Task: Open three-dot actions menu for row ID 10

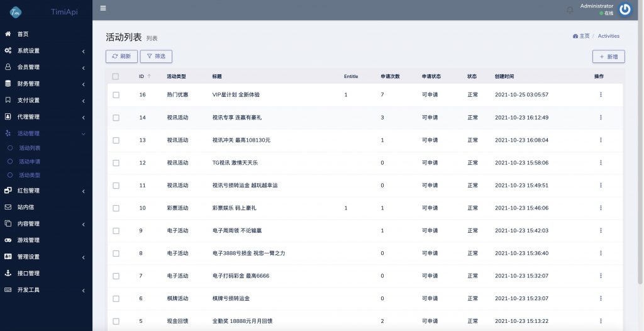Action: (600, 208)
